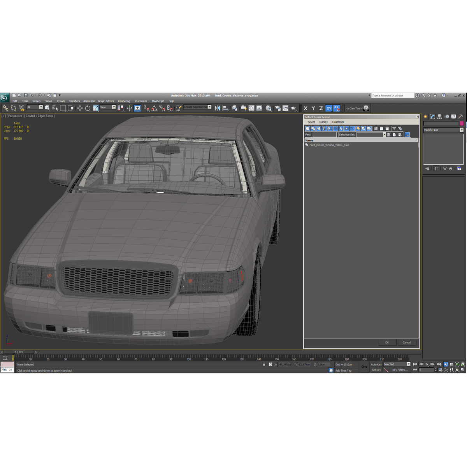Enable the 3D Snaps toggle

coord(144,108)
